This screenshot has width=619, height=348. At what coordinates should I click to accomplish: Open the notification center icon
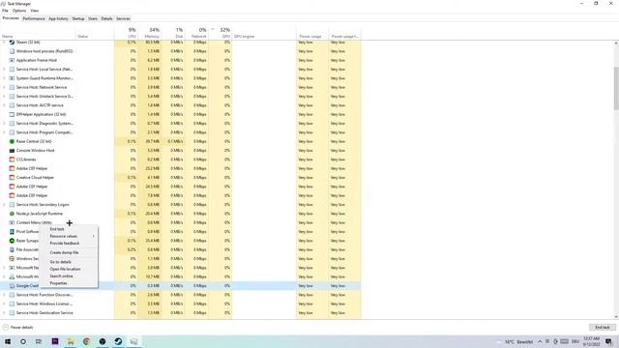coord(609,341)
